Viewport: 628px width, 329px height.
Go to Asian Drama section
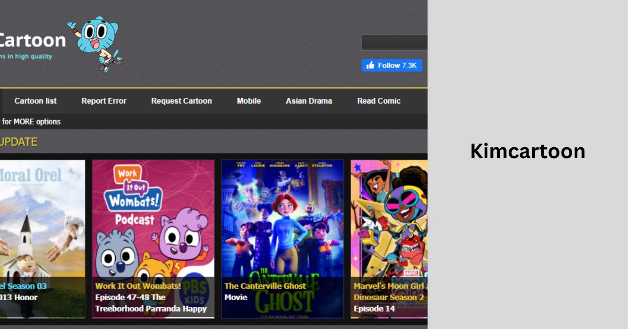(309, 101)
